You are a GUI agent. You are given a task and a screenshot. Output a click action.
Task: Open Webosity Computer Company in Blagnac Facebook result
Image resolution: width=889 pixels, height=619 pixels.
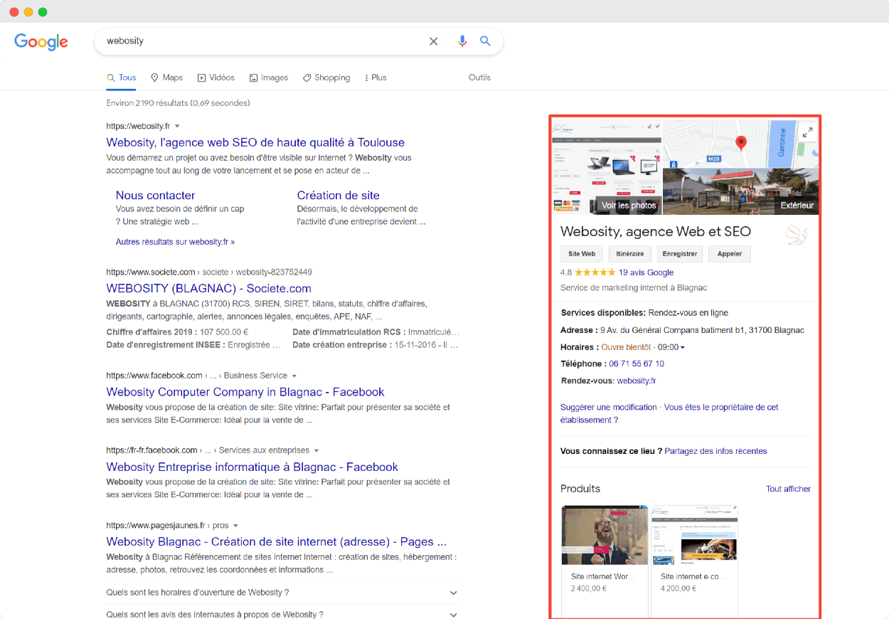coord(245,392)
